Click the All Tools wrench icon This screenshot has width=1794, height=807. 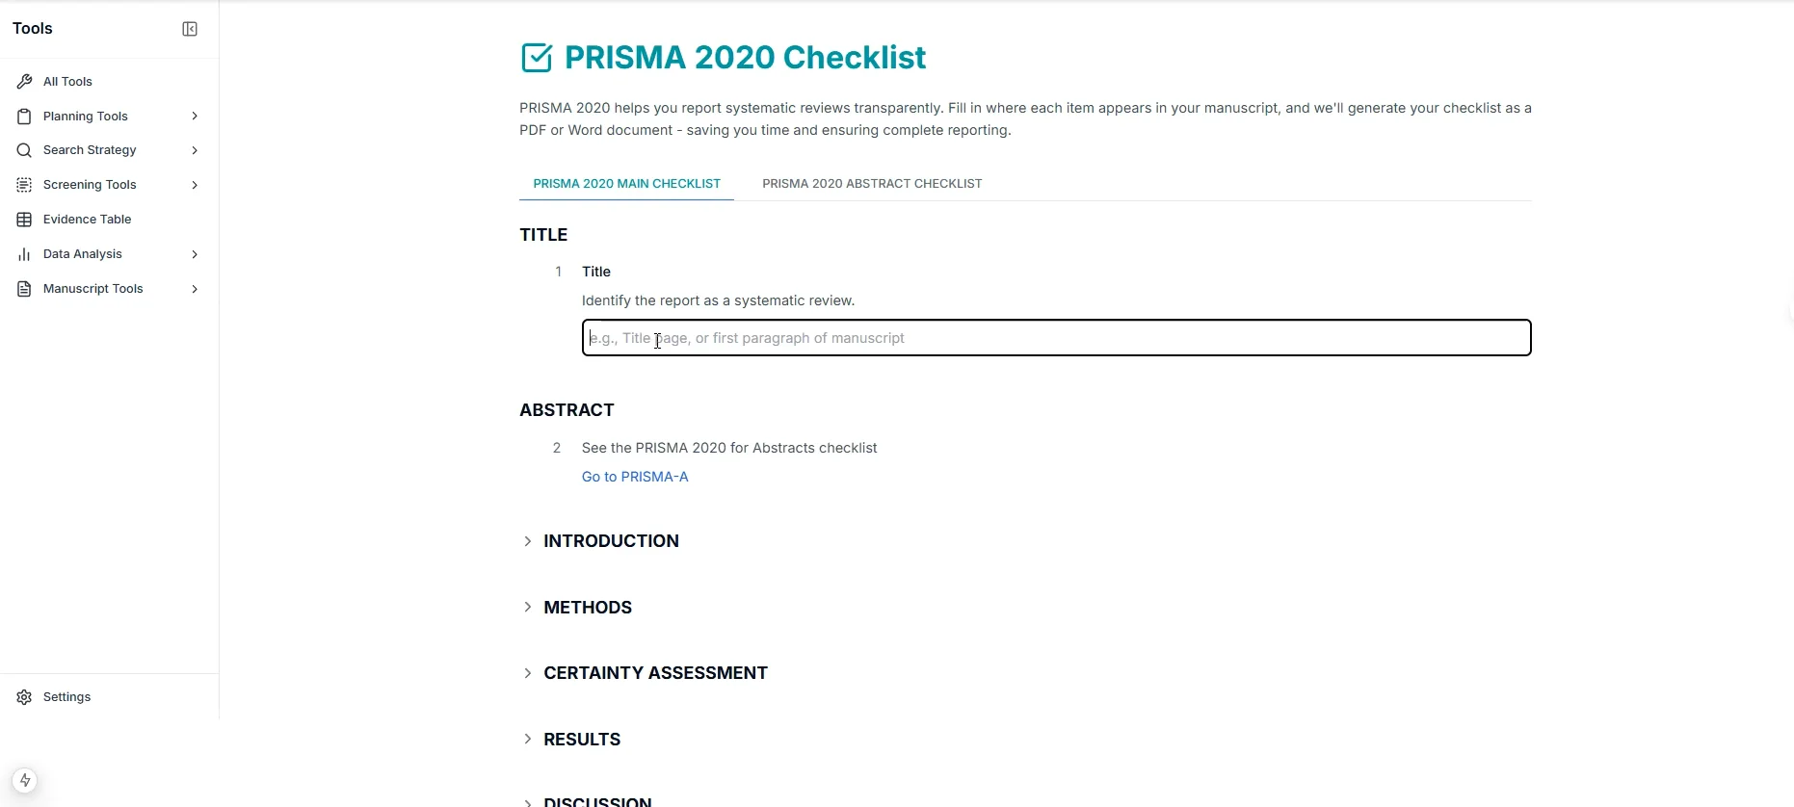25,82
